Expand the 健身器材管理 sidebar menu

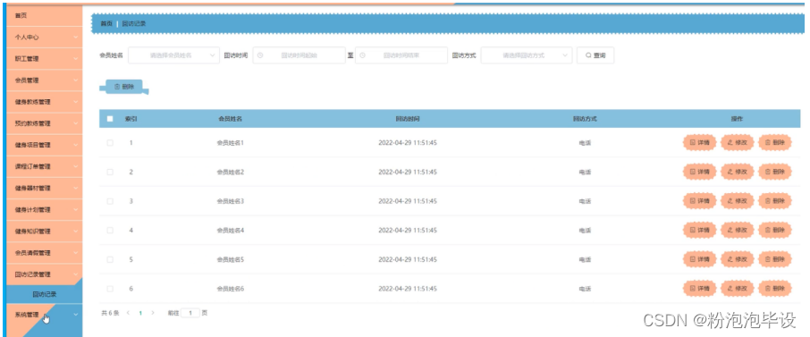pos(44,188)
